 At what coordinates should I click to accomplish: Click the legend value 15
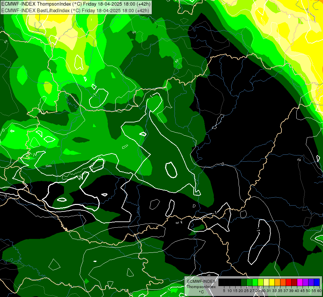click(235, 291)
